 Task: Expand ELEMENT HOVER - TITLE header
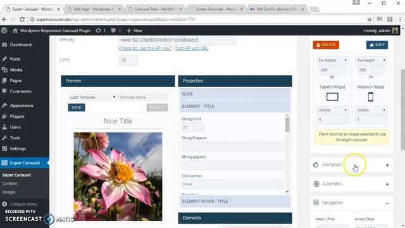pyautogui.click(x=235, y=201)
